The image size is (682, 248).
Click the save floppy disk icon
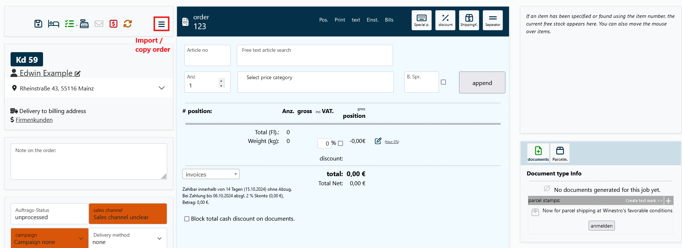point(38,24)
